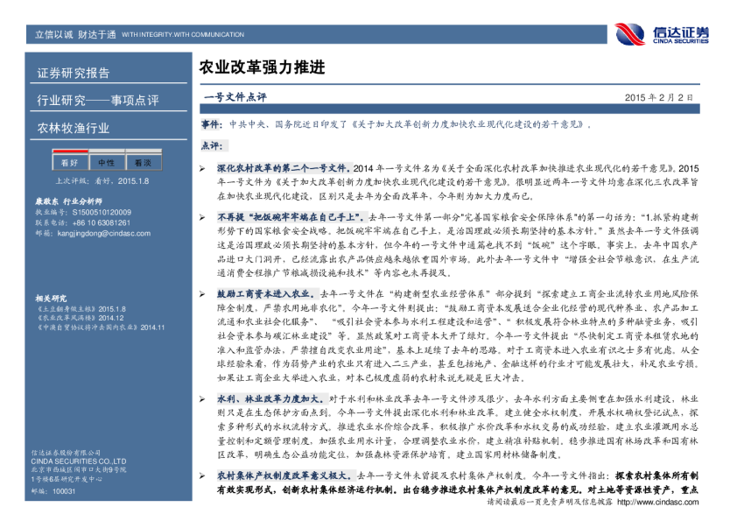Click the Cinda Securities logo emblem
This screenshot has height=521, width=737.
(630, 33)
